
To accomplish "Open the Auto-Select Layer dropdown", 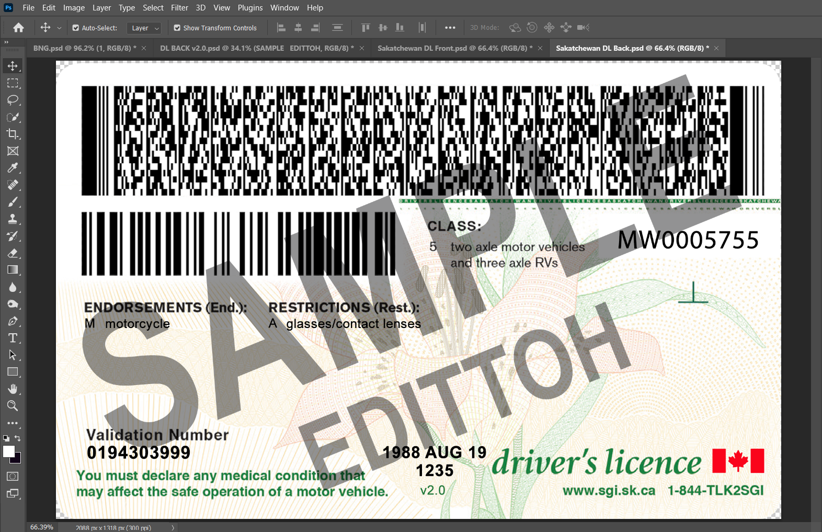I will click(144, 28).
